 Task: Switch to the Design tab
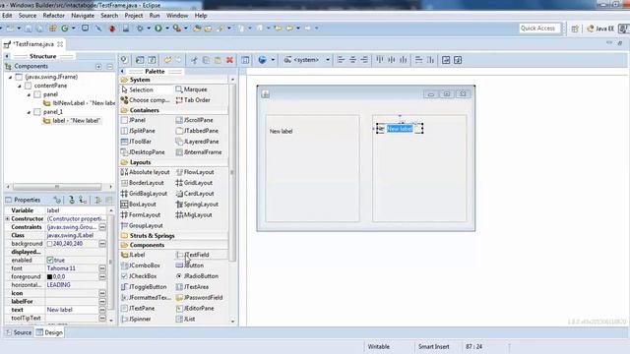click(49, 332)
